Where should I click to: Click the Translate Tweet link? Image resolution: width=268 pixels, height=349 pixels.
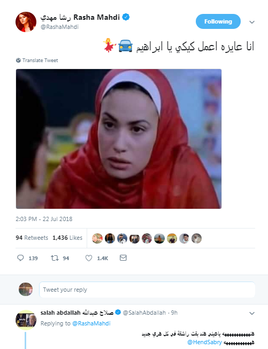(40, 60)
